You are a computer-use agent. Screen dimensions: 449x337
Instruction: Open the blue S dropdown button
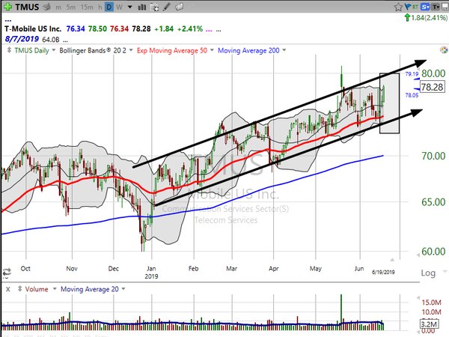425,7
